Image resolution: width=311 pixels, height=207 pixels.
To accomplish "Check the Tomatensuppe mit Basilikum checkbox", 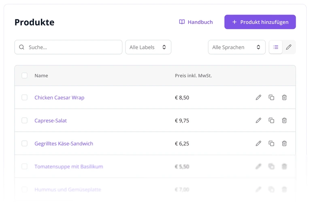I will pos(24,167).
